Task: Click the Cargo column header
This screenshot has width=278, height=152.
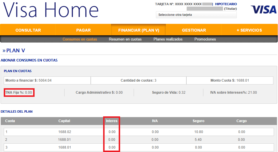Action: pyautogui.click(x=241, y=121)
